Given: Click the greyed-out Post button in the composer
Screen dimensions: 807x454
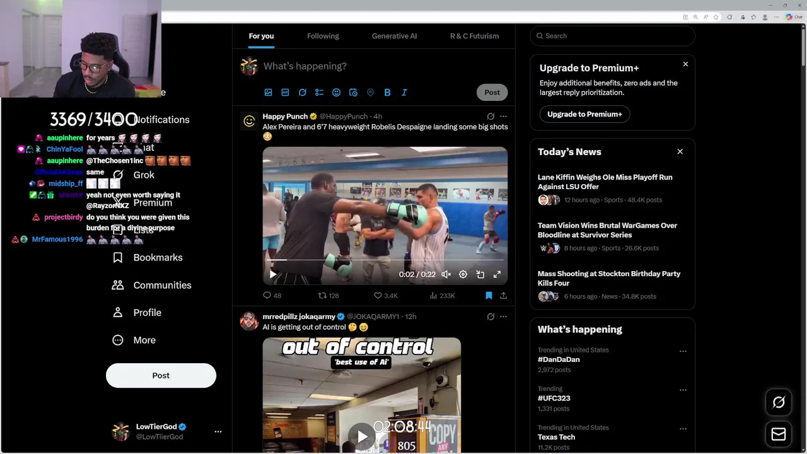Looking at the screenshot, I should pyautogui.click(x=492, y=92).
